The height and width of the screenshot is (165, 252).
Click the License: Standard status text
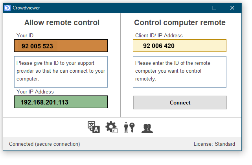(x=214, y=144)
